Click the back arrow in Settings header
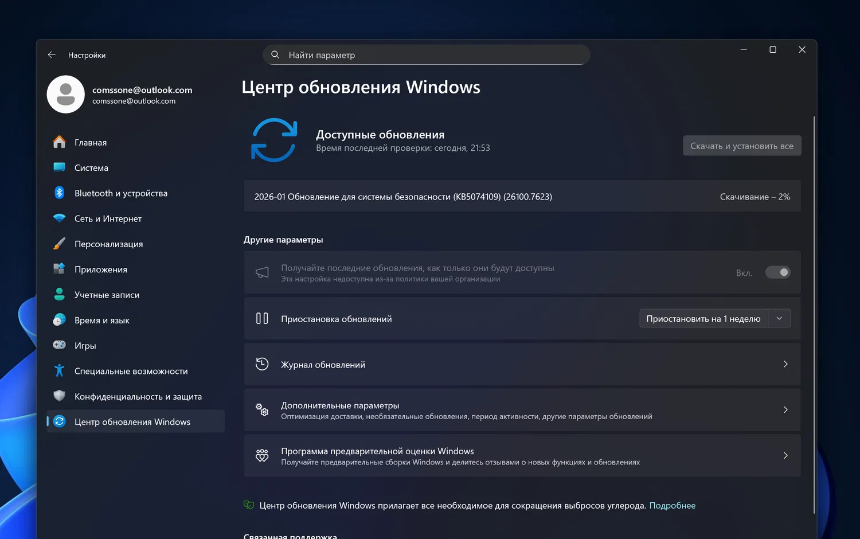The height and width of the screenshot is (539, 860). pyautogui.click(x=52, y=54)
